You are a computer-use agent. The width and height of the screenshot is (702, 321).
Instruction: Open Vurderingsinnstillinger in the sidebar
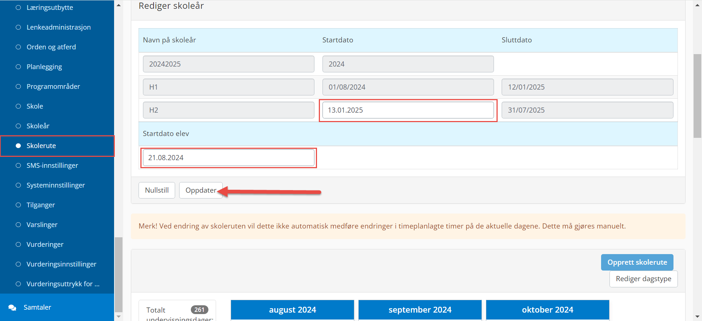click(x=61, y=264)
